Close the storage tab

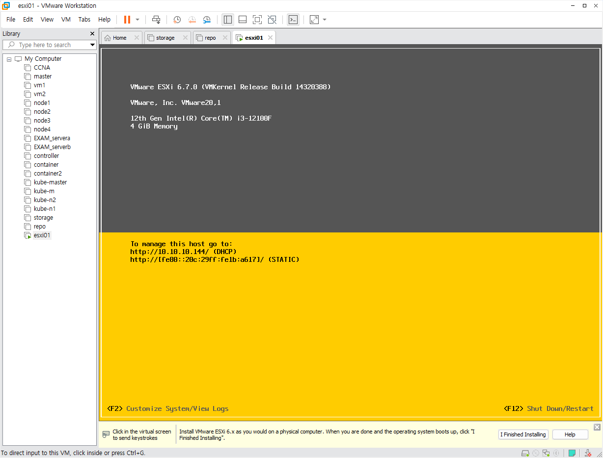185,38
